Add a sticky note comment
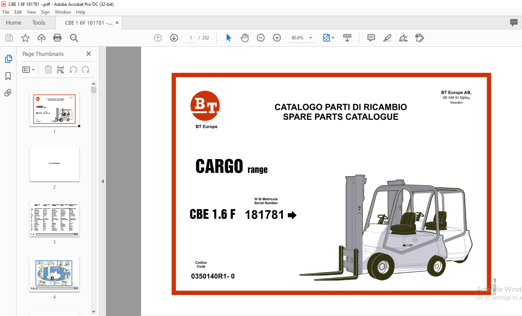The image size is (522, 316). [x=371, y=38]
